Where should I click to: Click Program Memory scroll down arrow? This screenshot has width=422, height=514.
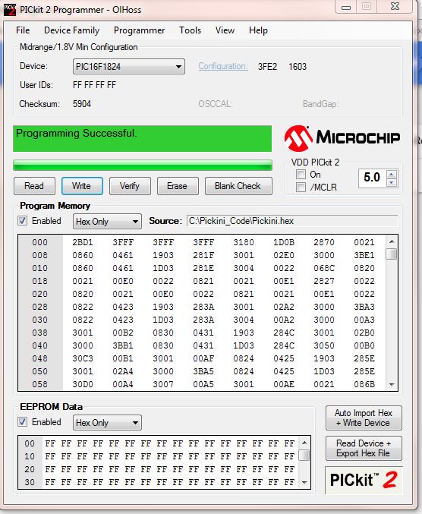392,385
